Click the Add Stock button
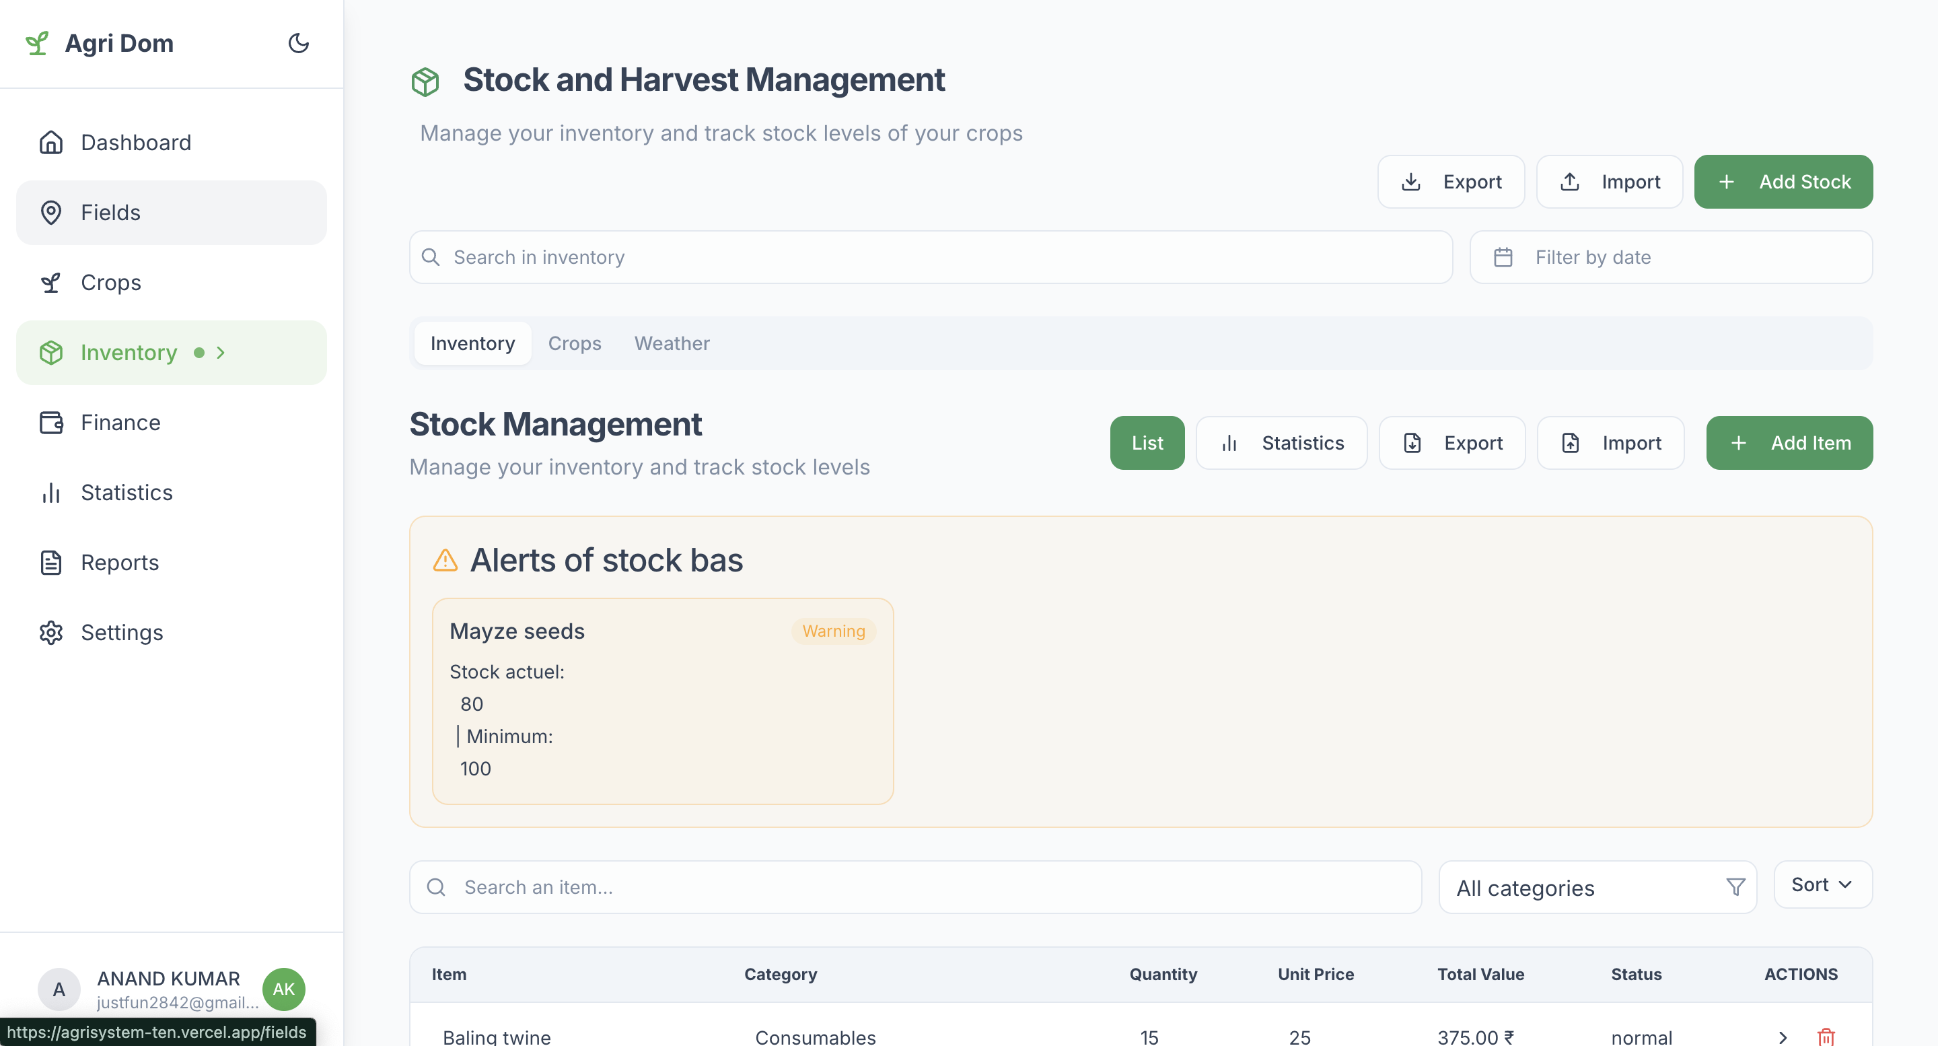The image size is (1938, 1046). (x=1783, y=181)
